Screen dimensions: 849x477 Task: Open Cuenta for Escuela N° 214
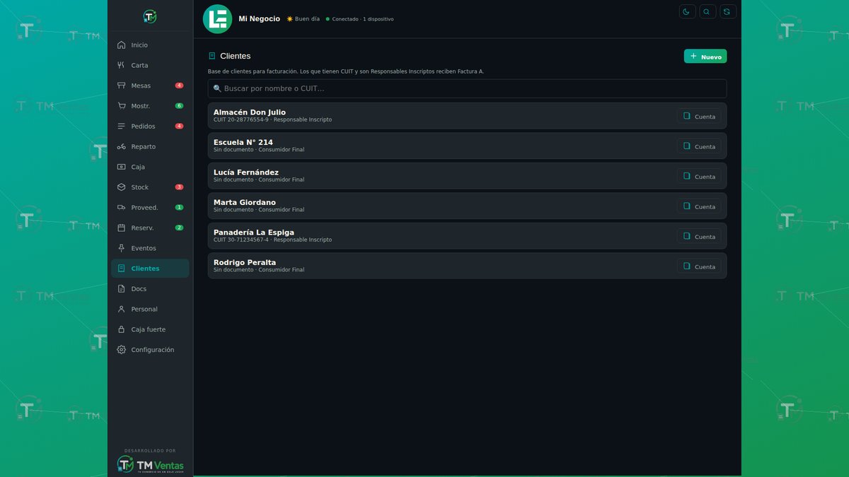point(699,146)
